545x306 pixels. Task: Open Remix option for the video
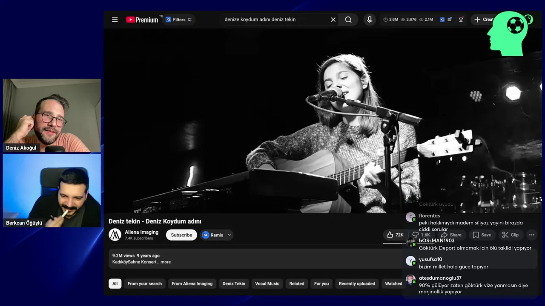(x=213, y=235)
